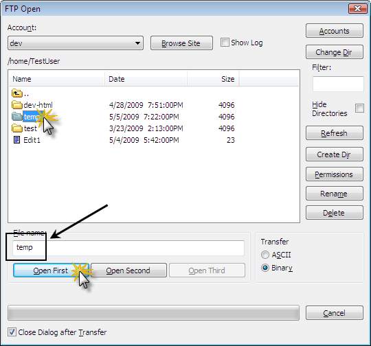Click the File name input field
This screenshot has height=346, width=371.
128,248
